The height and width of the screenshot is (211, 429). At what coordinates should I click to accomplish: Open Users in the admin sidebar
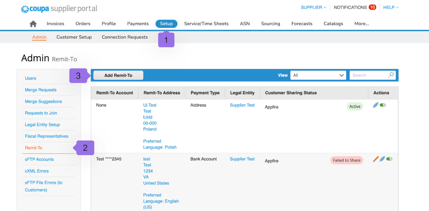(x=31, y=78)
